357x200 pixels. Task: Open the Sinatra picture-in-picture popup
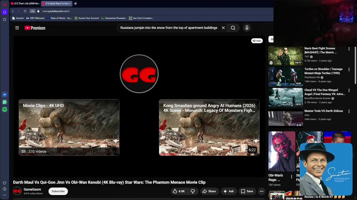(326, 169)
